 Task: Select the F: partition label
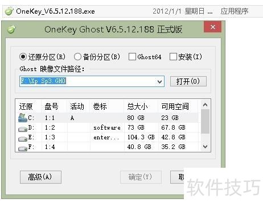31,147
